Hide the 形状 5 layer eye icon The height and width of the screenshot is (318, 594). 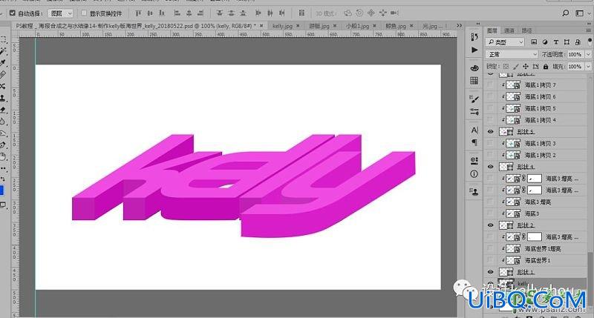(491, 132)
